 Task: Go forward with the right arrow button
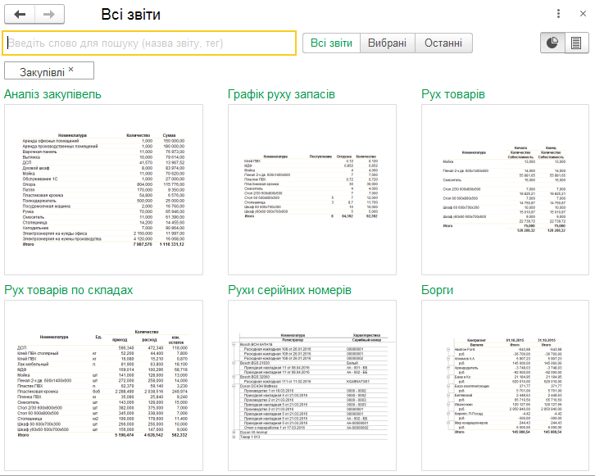pos(49,15)
